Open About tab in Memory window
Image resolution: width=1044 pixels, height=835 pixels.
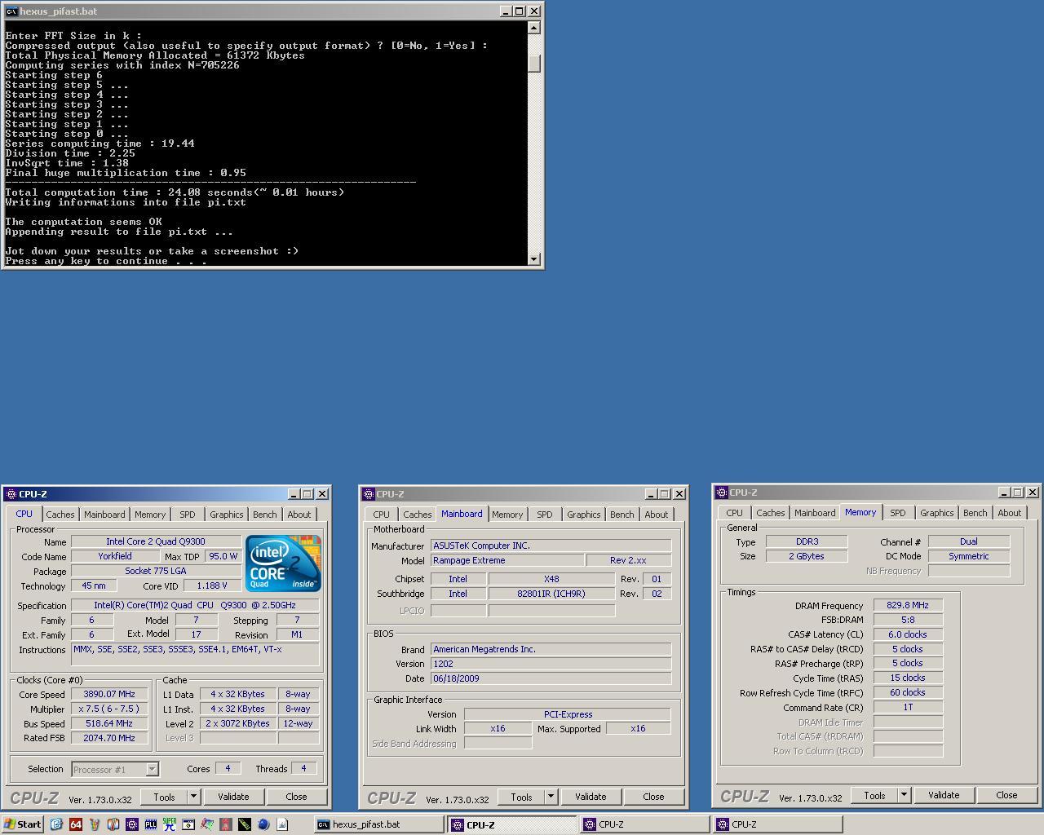1010,513
